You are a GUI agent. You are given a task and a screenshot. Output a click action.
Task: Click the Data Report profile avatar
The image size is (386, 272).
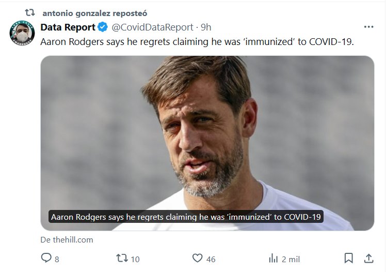(x=22, y=34)
